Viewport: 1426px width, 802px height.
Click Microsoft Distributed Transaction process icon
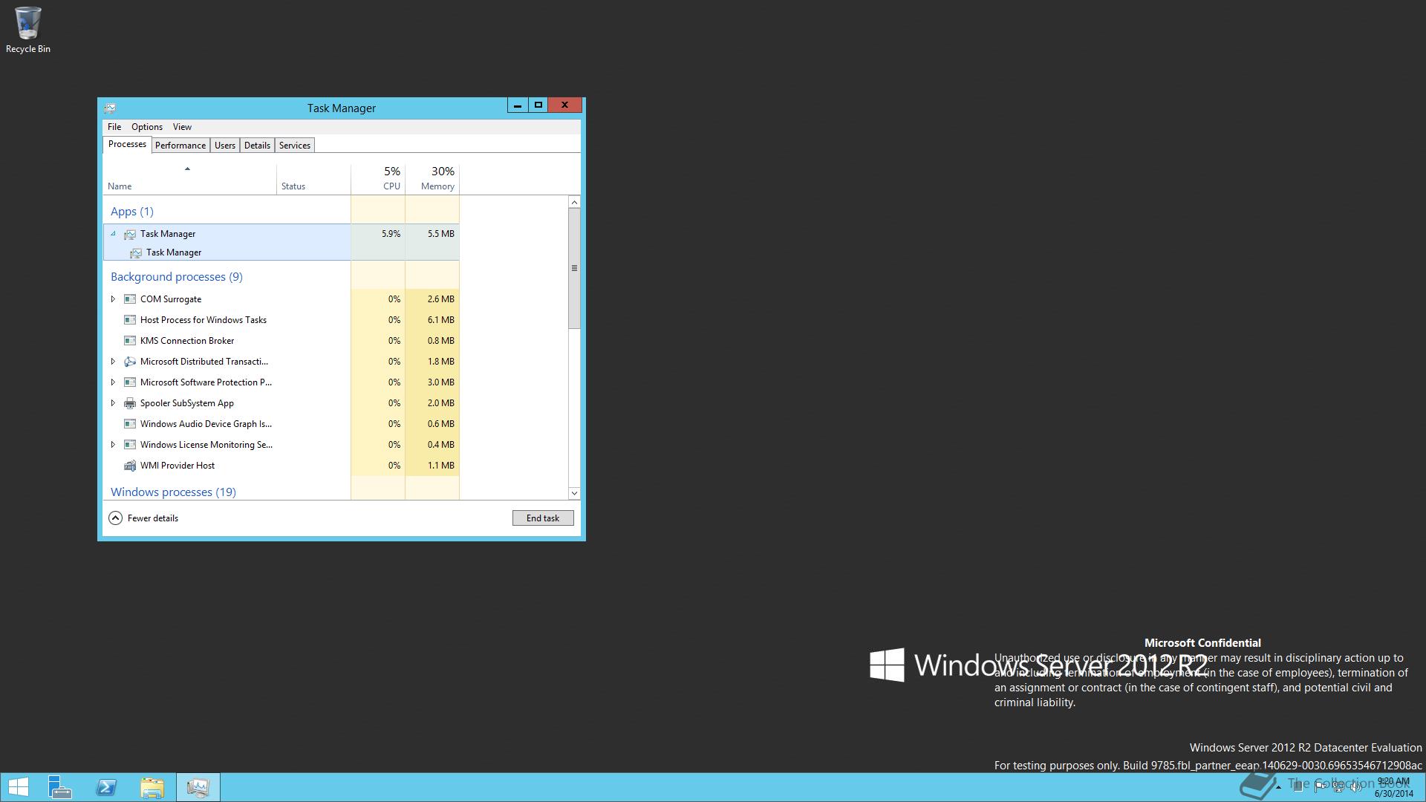(130, 362)
